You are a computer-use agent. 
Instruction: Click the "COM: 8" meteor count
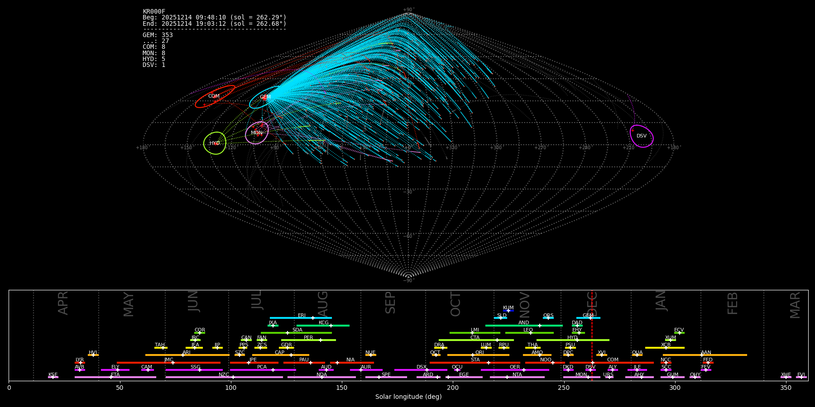tap(154, 47)
